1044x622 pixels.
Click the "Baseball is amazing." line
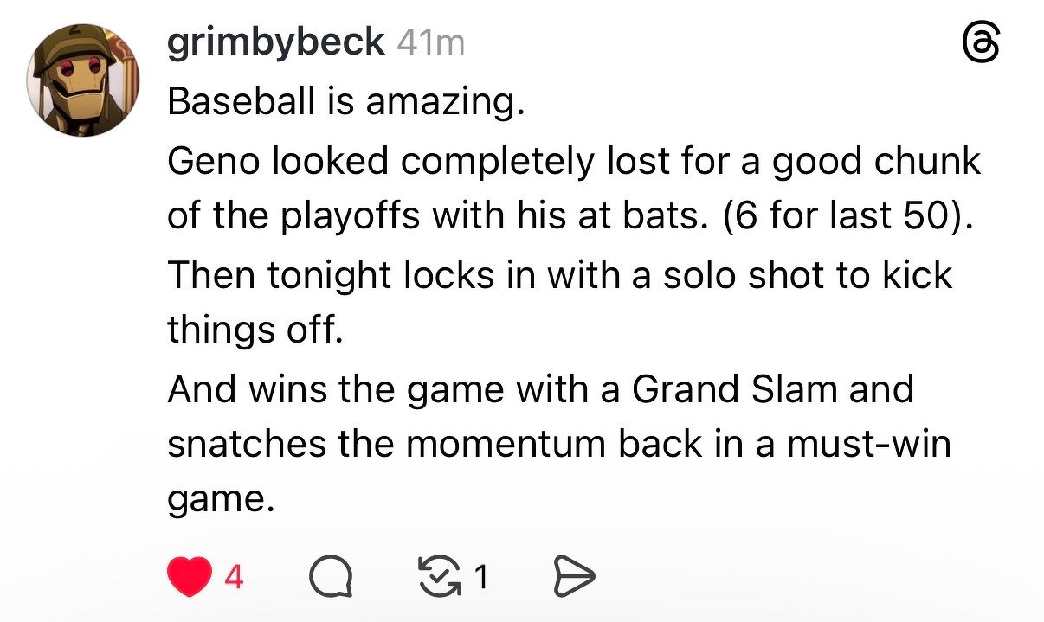point(346,103)
